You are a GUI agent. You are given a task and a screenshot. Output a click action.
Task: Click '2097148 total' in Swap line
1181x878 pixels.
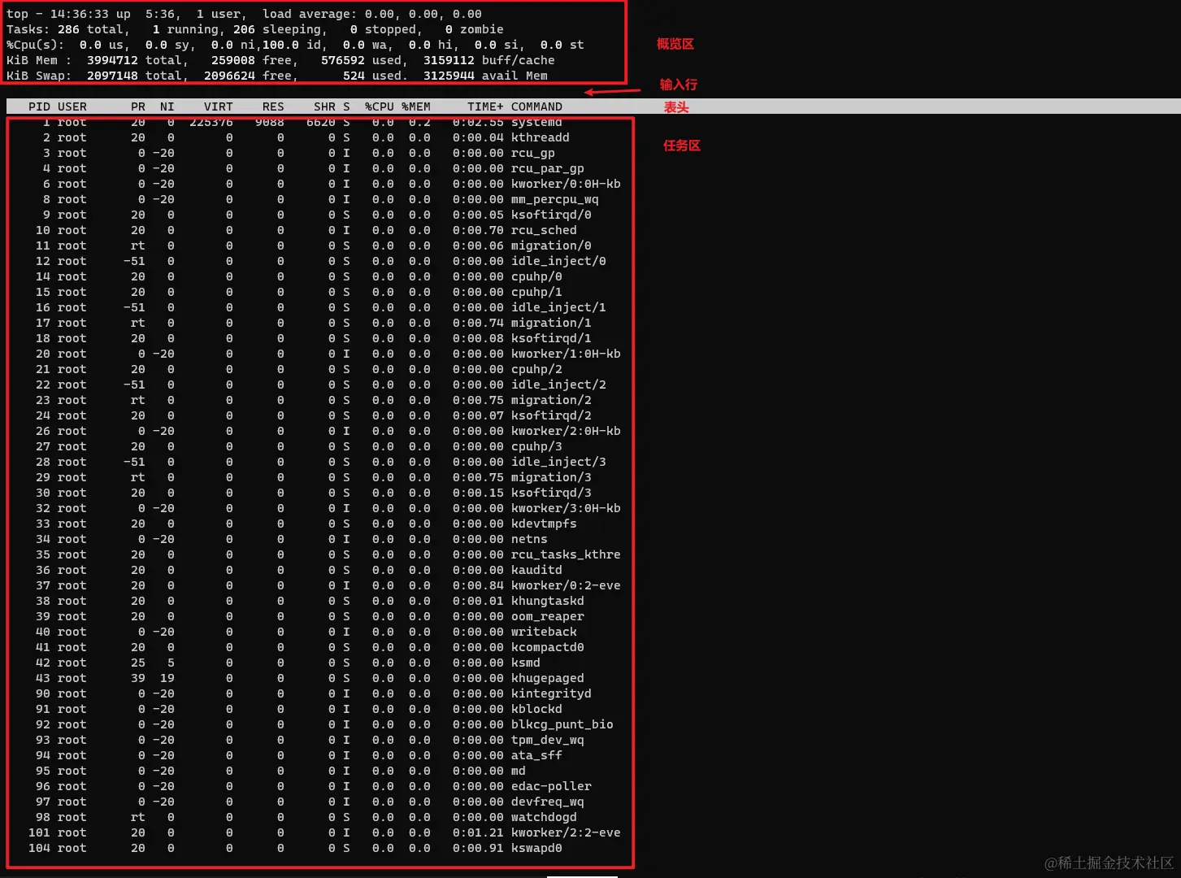(x=134, y=76)
